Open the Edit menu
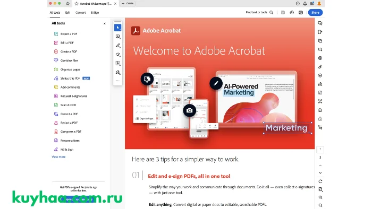 coord(67,13)
